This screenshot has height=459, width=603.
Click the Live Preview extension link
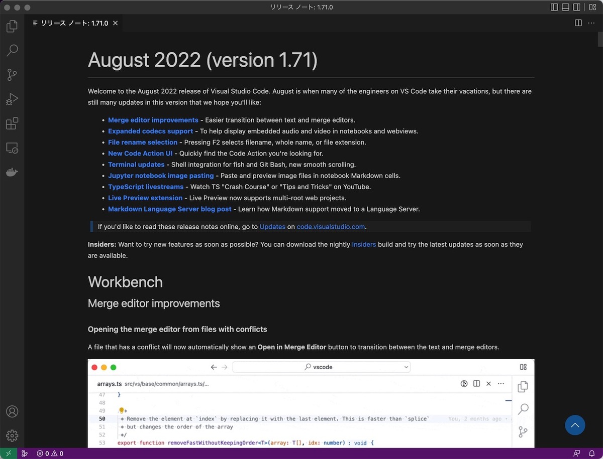coord(145,198)
